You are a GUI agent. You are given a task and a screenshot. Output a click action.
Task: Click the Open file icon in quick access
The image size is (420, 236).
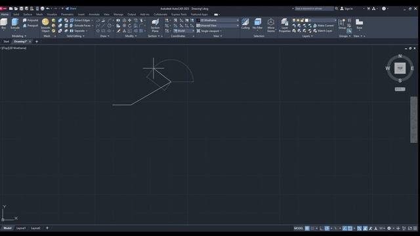[16, 9]
